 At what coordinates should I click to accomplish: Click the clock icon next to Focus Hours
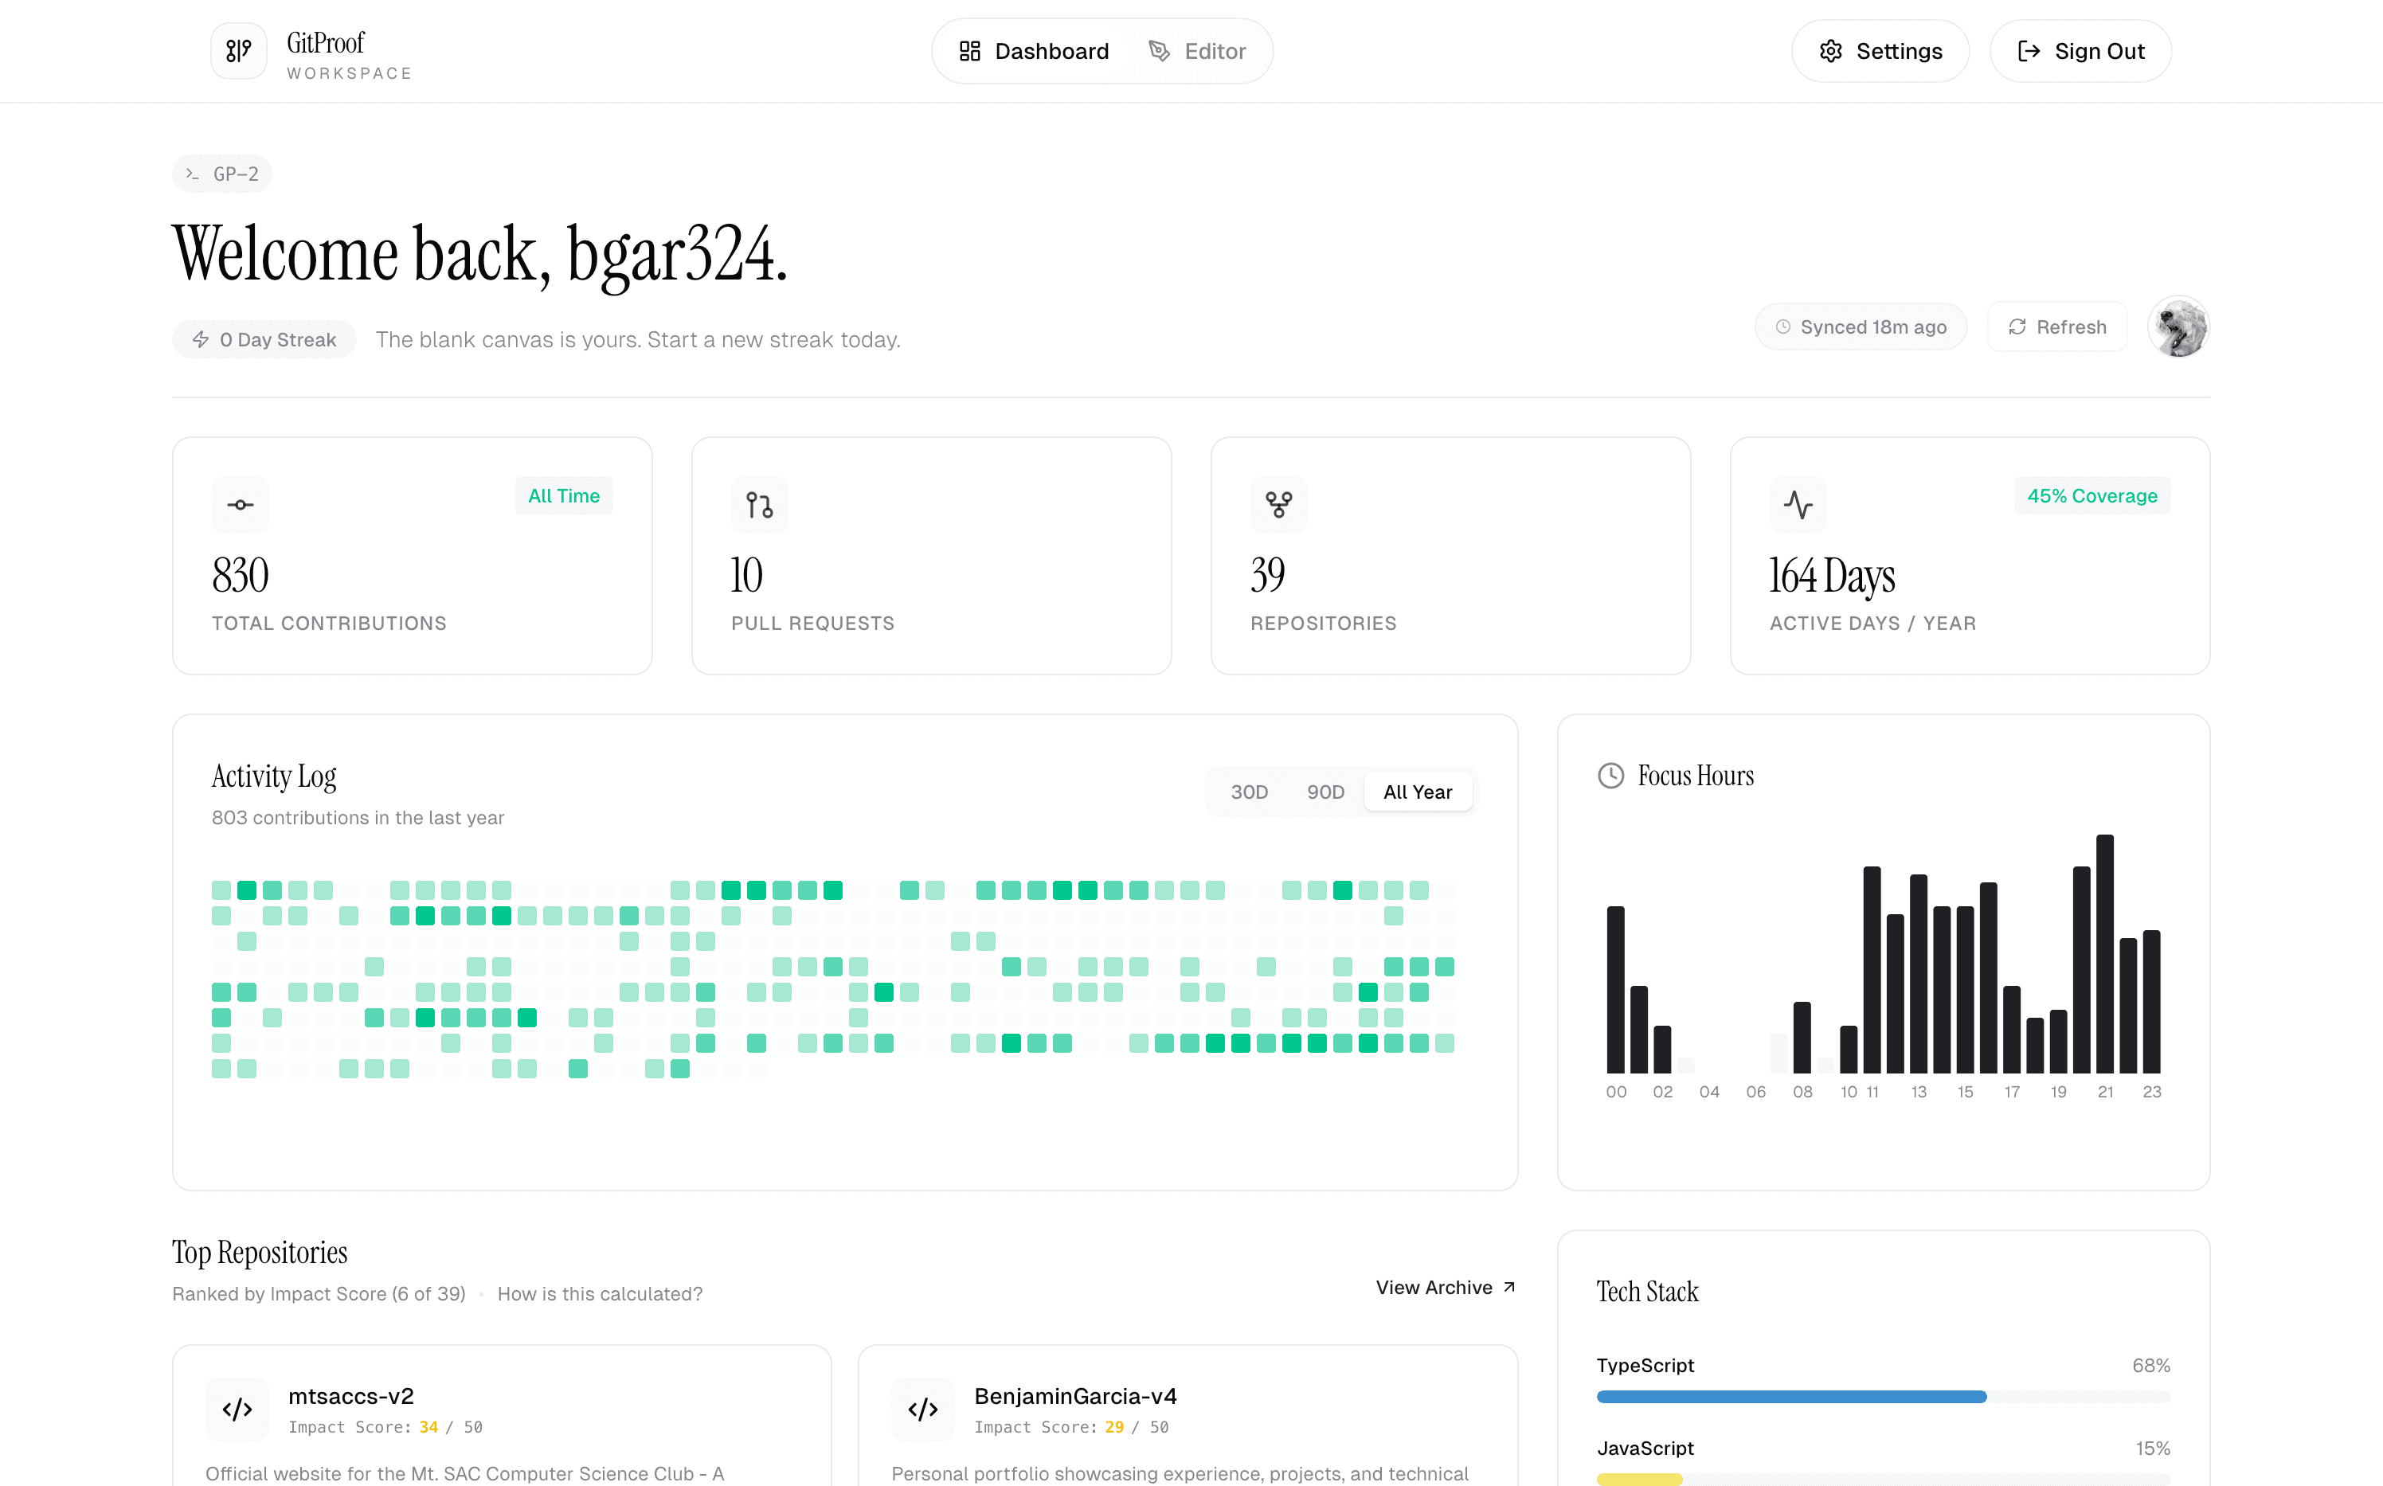tap(1610, 776)
